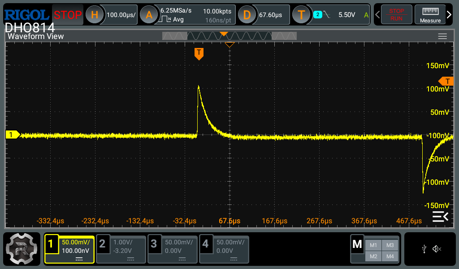Expand the side panel at bottom right of waveform
This screenshot has width=459, height=269.
coord(440,217)
